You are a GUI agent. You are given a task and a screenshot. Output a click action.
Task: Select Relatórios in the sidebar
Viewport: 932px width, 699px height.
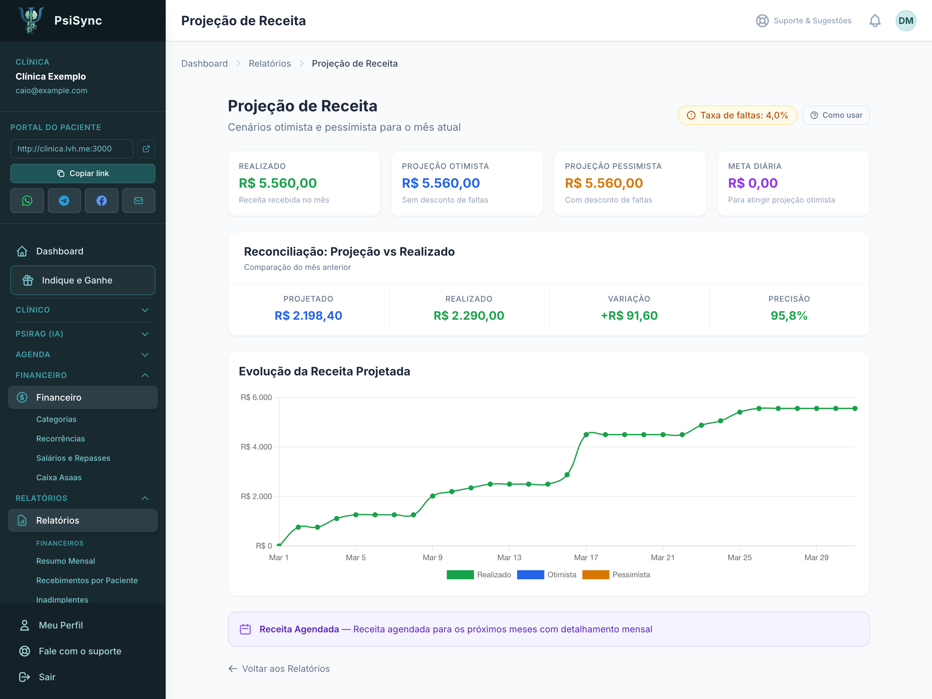tap(83, 520)
